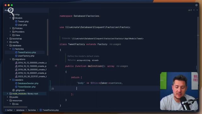Click the UserFactory.php class icon

16,56
